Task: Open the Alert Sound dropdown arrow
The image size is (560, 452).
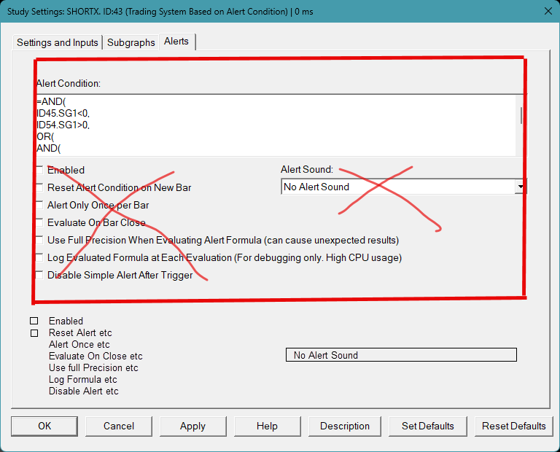Action: coord(521,187)
